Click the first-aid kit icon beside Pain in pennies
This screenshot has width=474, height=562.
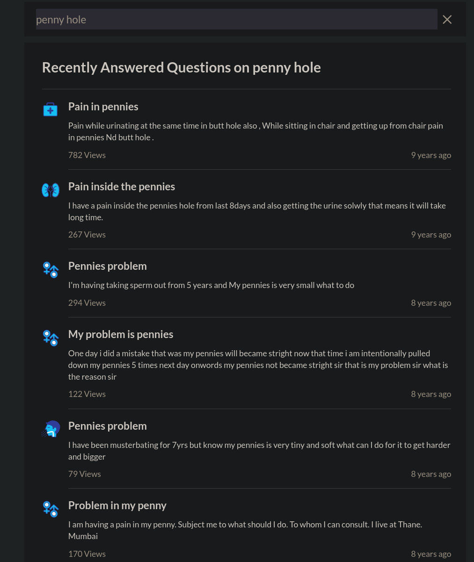[50, 109]
